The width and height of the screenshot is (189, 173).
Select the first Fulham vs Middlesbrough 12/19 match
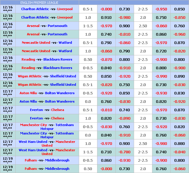click(x=47, y=160)
